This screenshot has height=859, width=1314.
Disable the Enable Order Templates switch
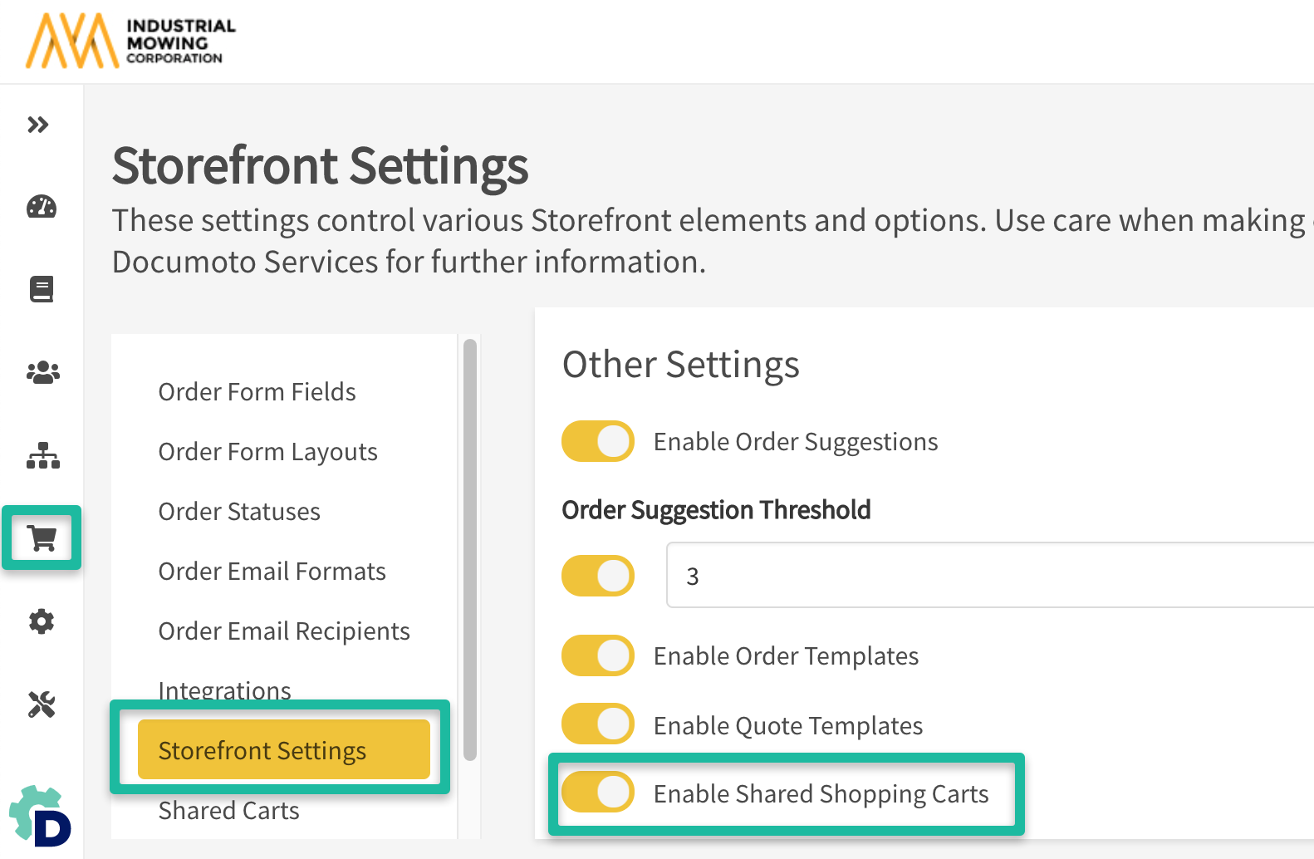tap(598, 655)
